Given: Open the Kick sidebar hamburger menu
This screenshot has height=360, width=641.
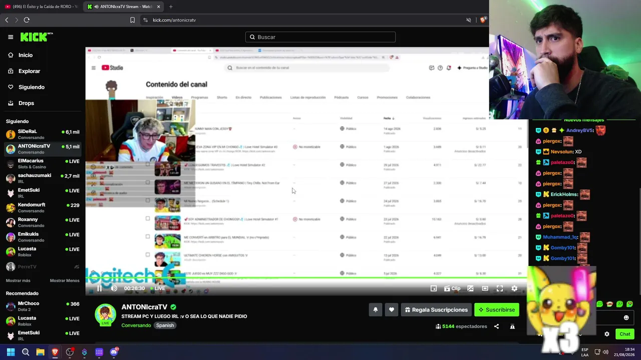Looking at the screenshot, I should [11, 37].
